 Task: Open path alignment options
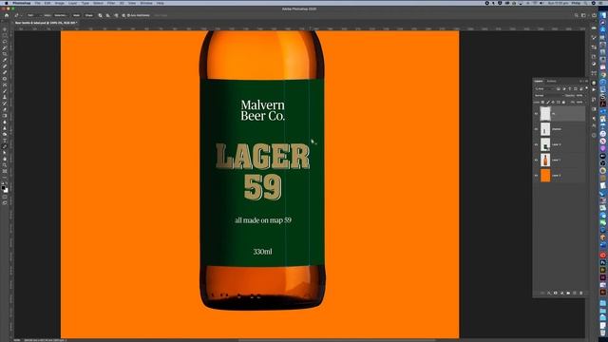pyautogui.click(x=107, y=15)
